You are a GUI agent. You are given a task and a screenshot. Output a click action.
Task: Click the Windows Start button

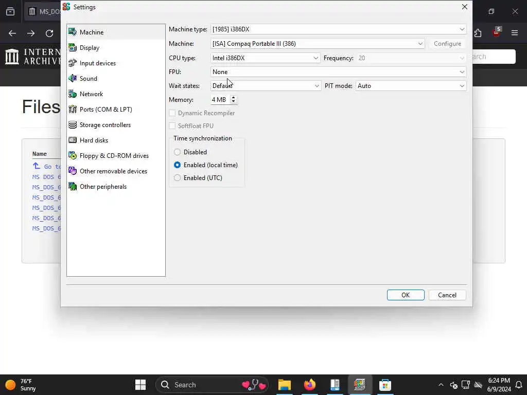[140, 385]
